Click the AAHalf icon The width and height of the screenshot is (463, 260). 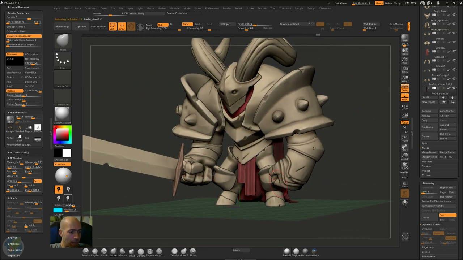[x=405, y=79]
